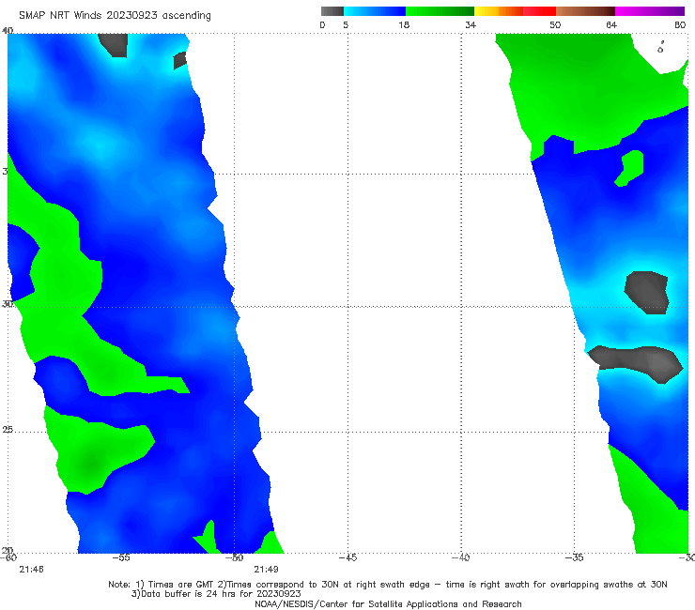Click the note line starting 'Note: 1) Times are GMT'

388,585
